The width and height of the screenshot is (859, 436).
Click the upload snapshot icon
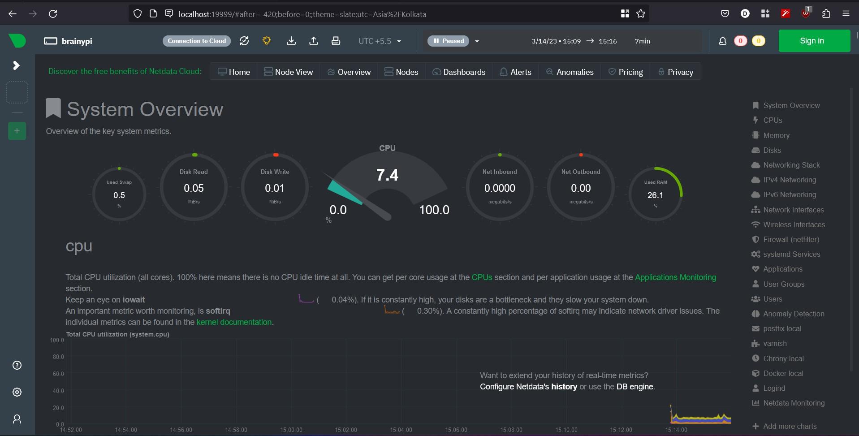tap(314, 41)
